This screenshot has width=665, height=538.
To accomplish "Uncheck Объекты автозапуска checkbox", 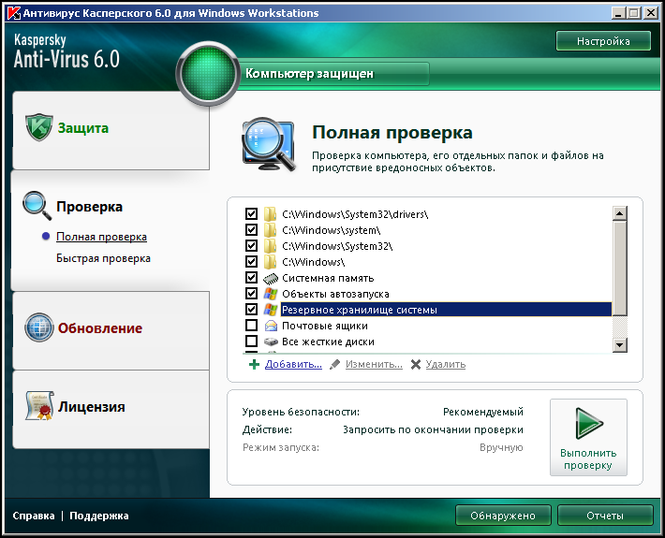I will tap(251, 294).
